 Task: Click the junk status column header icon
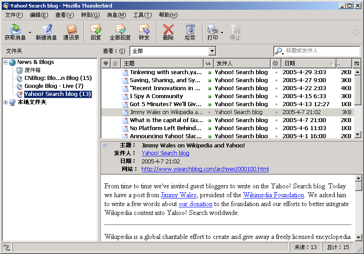[275, 63]
